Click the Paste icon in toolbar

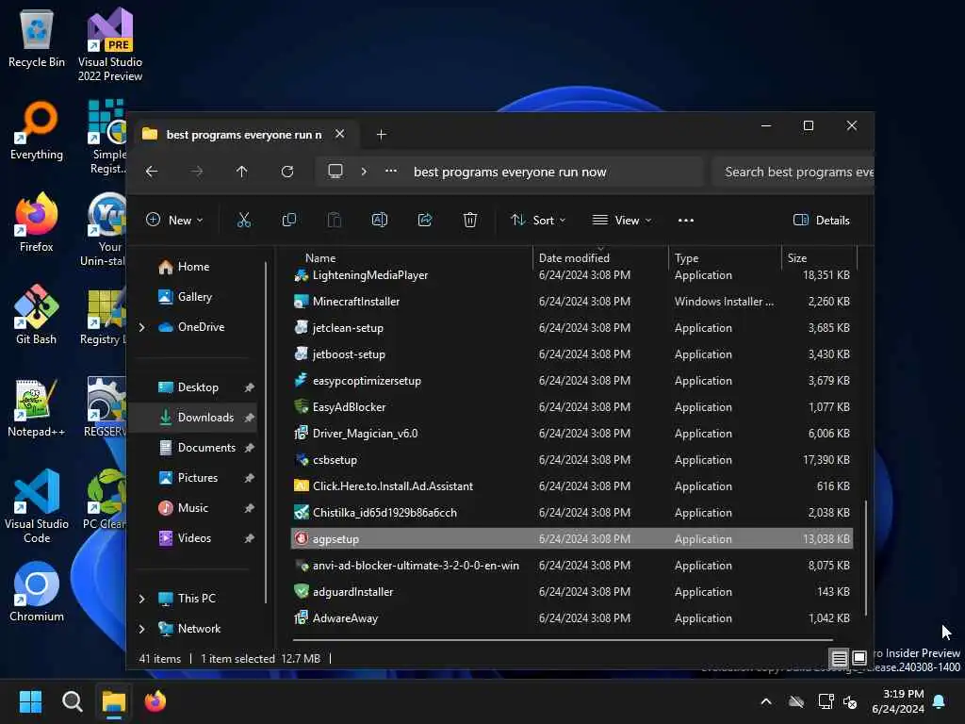point(335,220)
